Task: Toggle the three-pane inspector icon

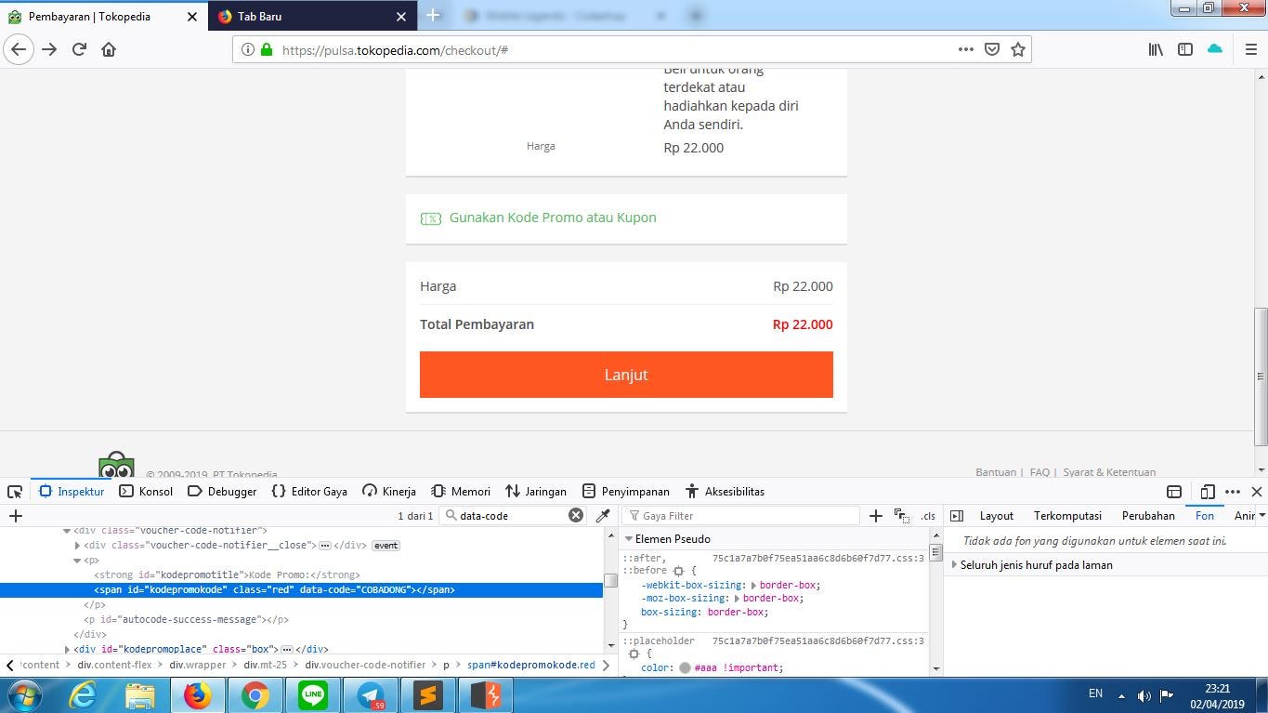Action: 957,516
